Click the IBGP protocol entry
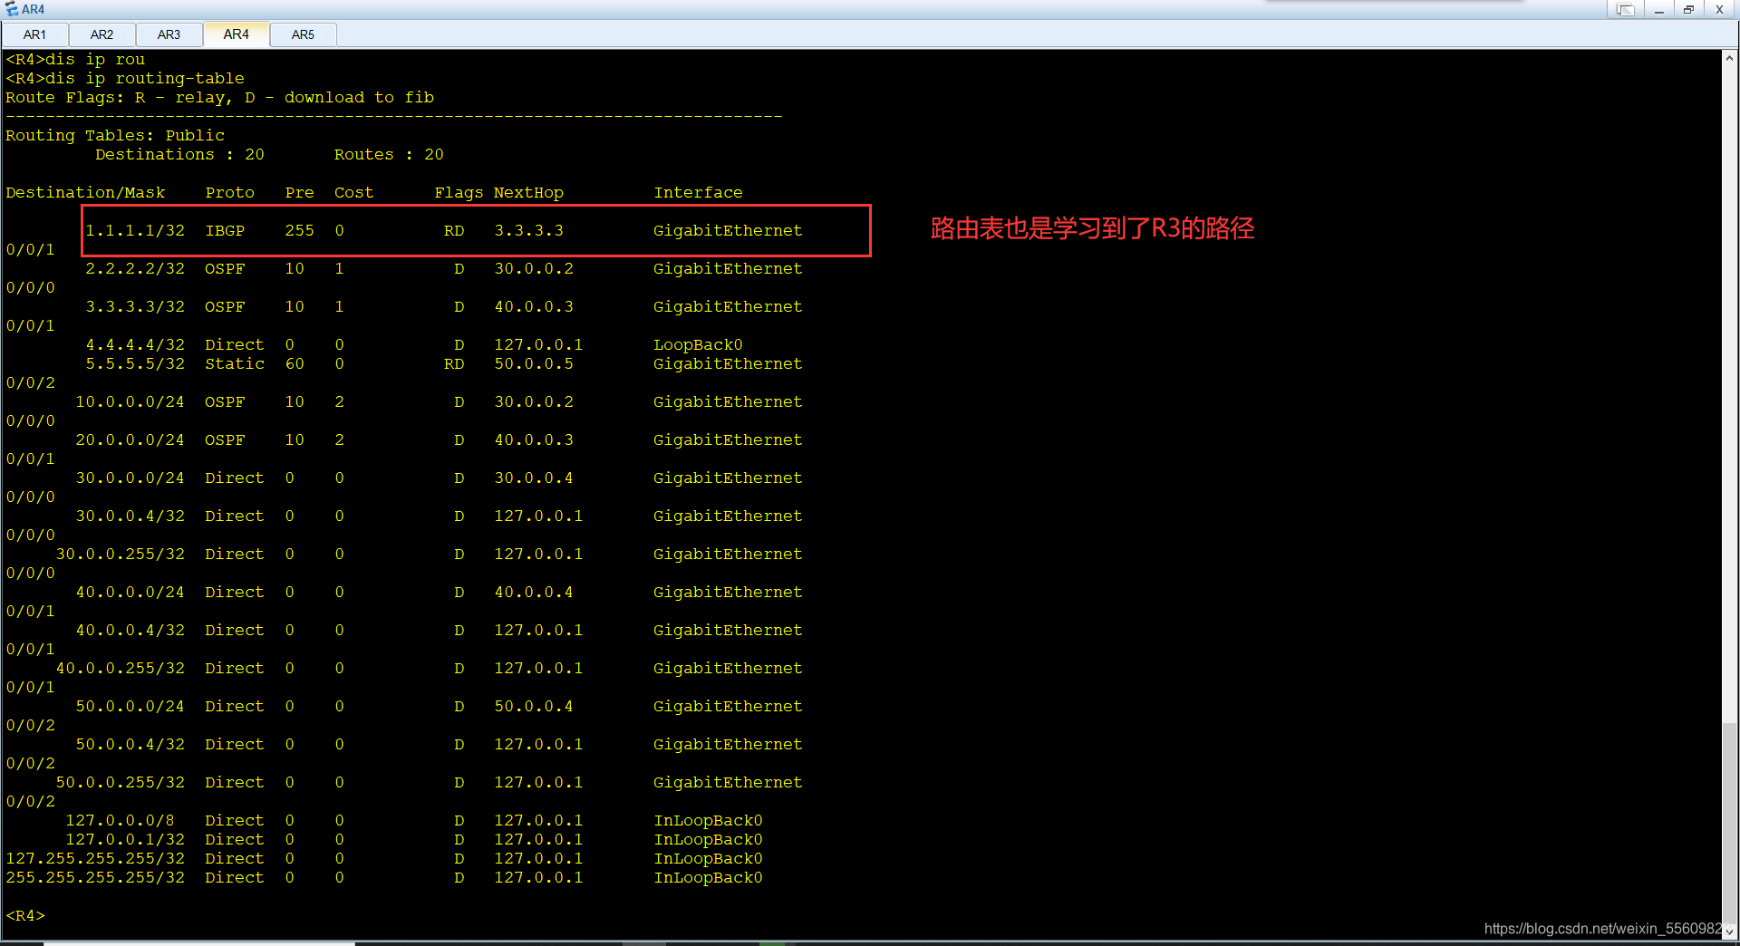The height and width of the screenshot is (946, 1740). point(225,231)
